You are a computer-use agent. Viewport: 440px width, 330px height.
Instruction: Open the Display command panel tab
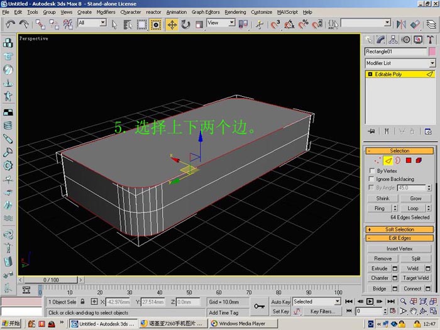point(418,40)
